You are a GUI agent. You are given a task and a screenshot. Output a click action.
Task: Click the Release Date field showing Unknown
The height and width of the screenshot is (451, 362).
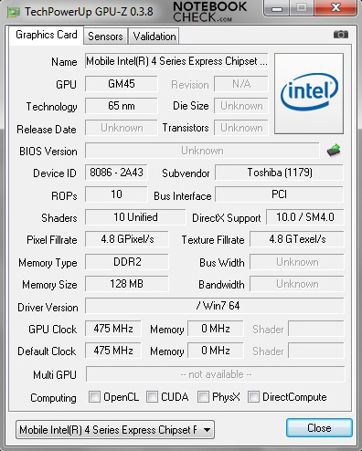point(122,128)
